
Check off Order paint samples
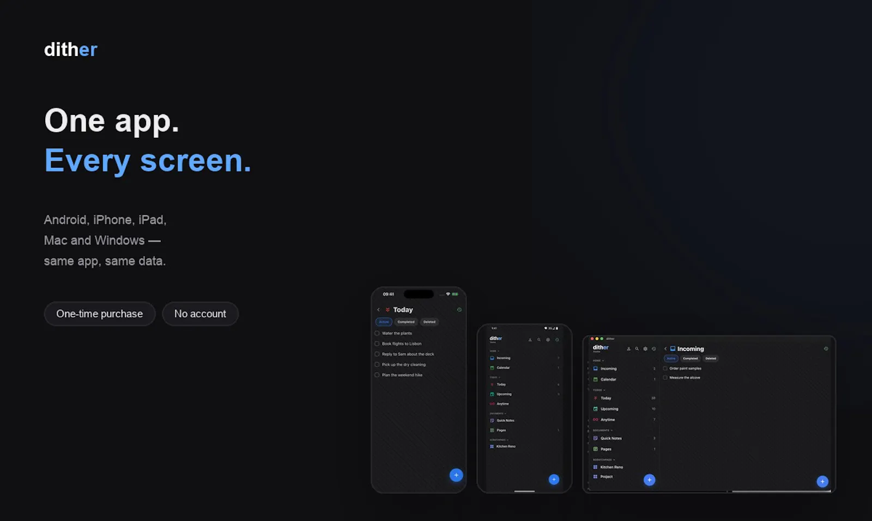(665, 369)
